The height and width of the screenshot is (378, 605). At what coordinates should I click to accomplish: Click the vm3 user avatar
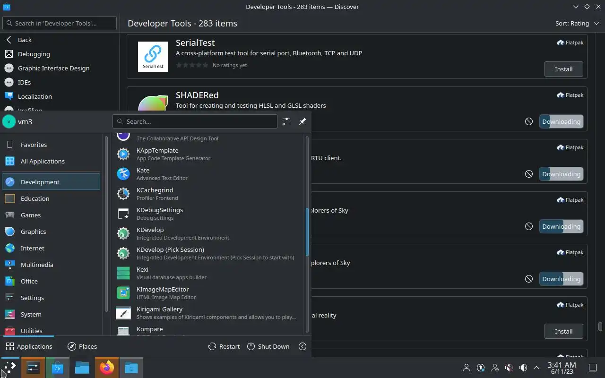pyautogui.click(x=9, y=121)
